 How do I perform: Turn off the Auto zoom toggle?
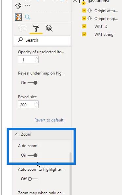(32, 155)
